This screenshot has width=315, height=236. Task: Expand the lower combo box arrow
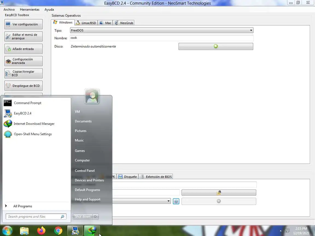[168, 201]
